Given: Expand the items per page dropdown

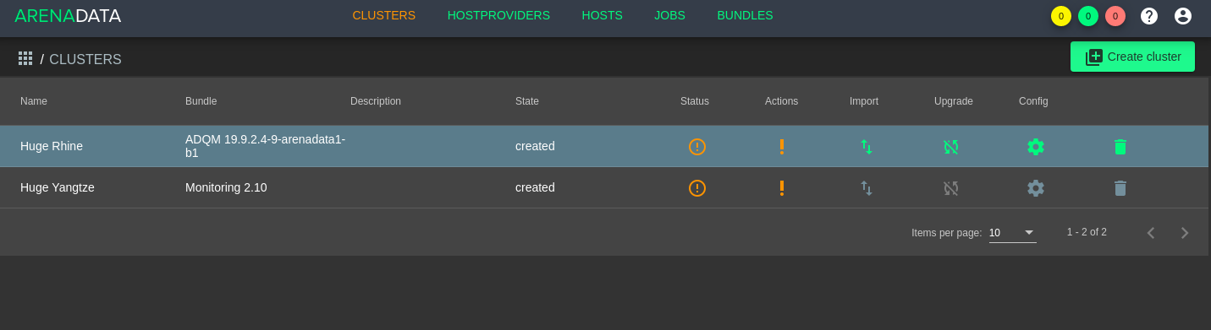Looking at the screenshot, I should click(1013, 233).
